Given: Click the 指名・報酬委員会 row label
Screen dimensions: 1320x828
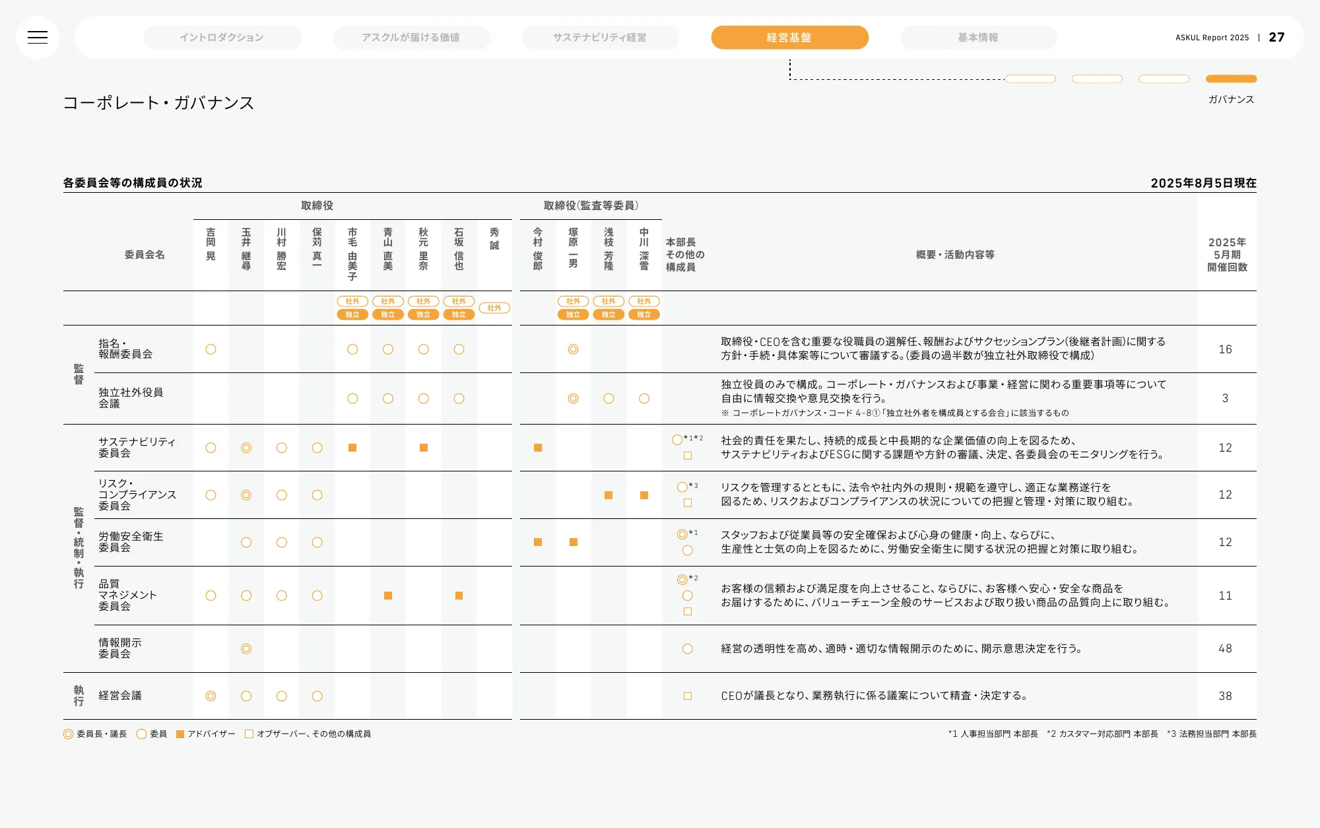Looking at the screenshot, I should pyautogui.click(x=125, y=349).
